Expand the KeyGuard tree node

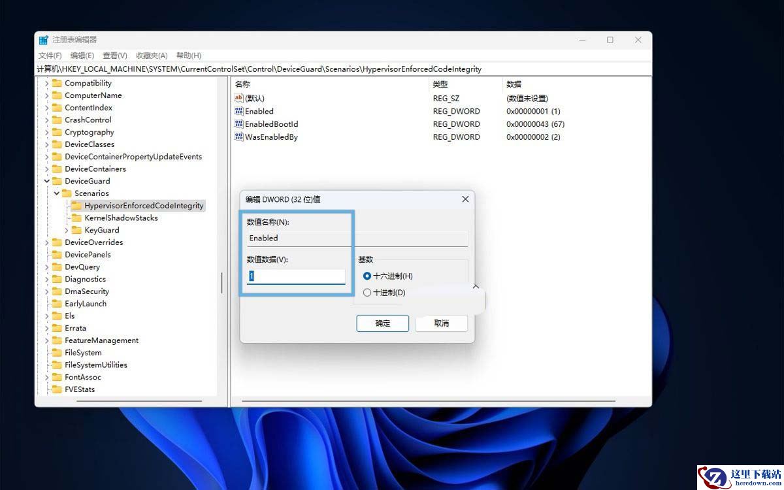67,230
